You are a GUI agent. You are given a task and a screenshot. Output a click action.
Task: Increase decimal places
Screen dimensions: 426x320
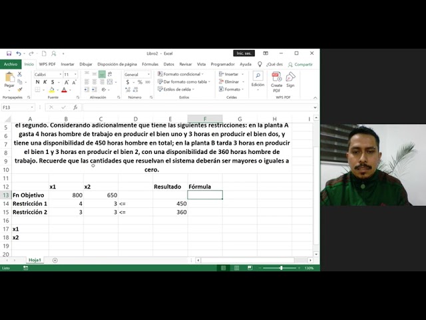(128, 89)
